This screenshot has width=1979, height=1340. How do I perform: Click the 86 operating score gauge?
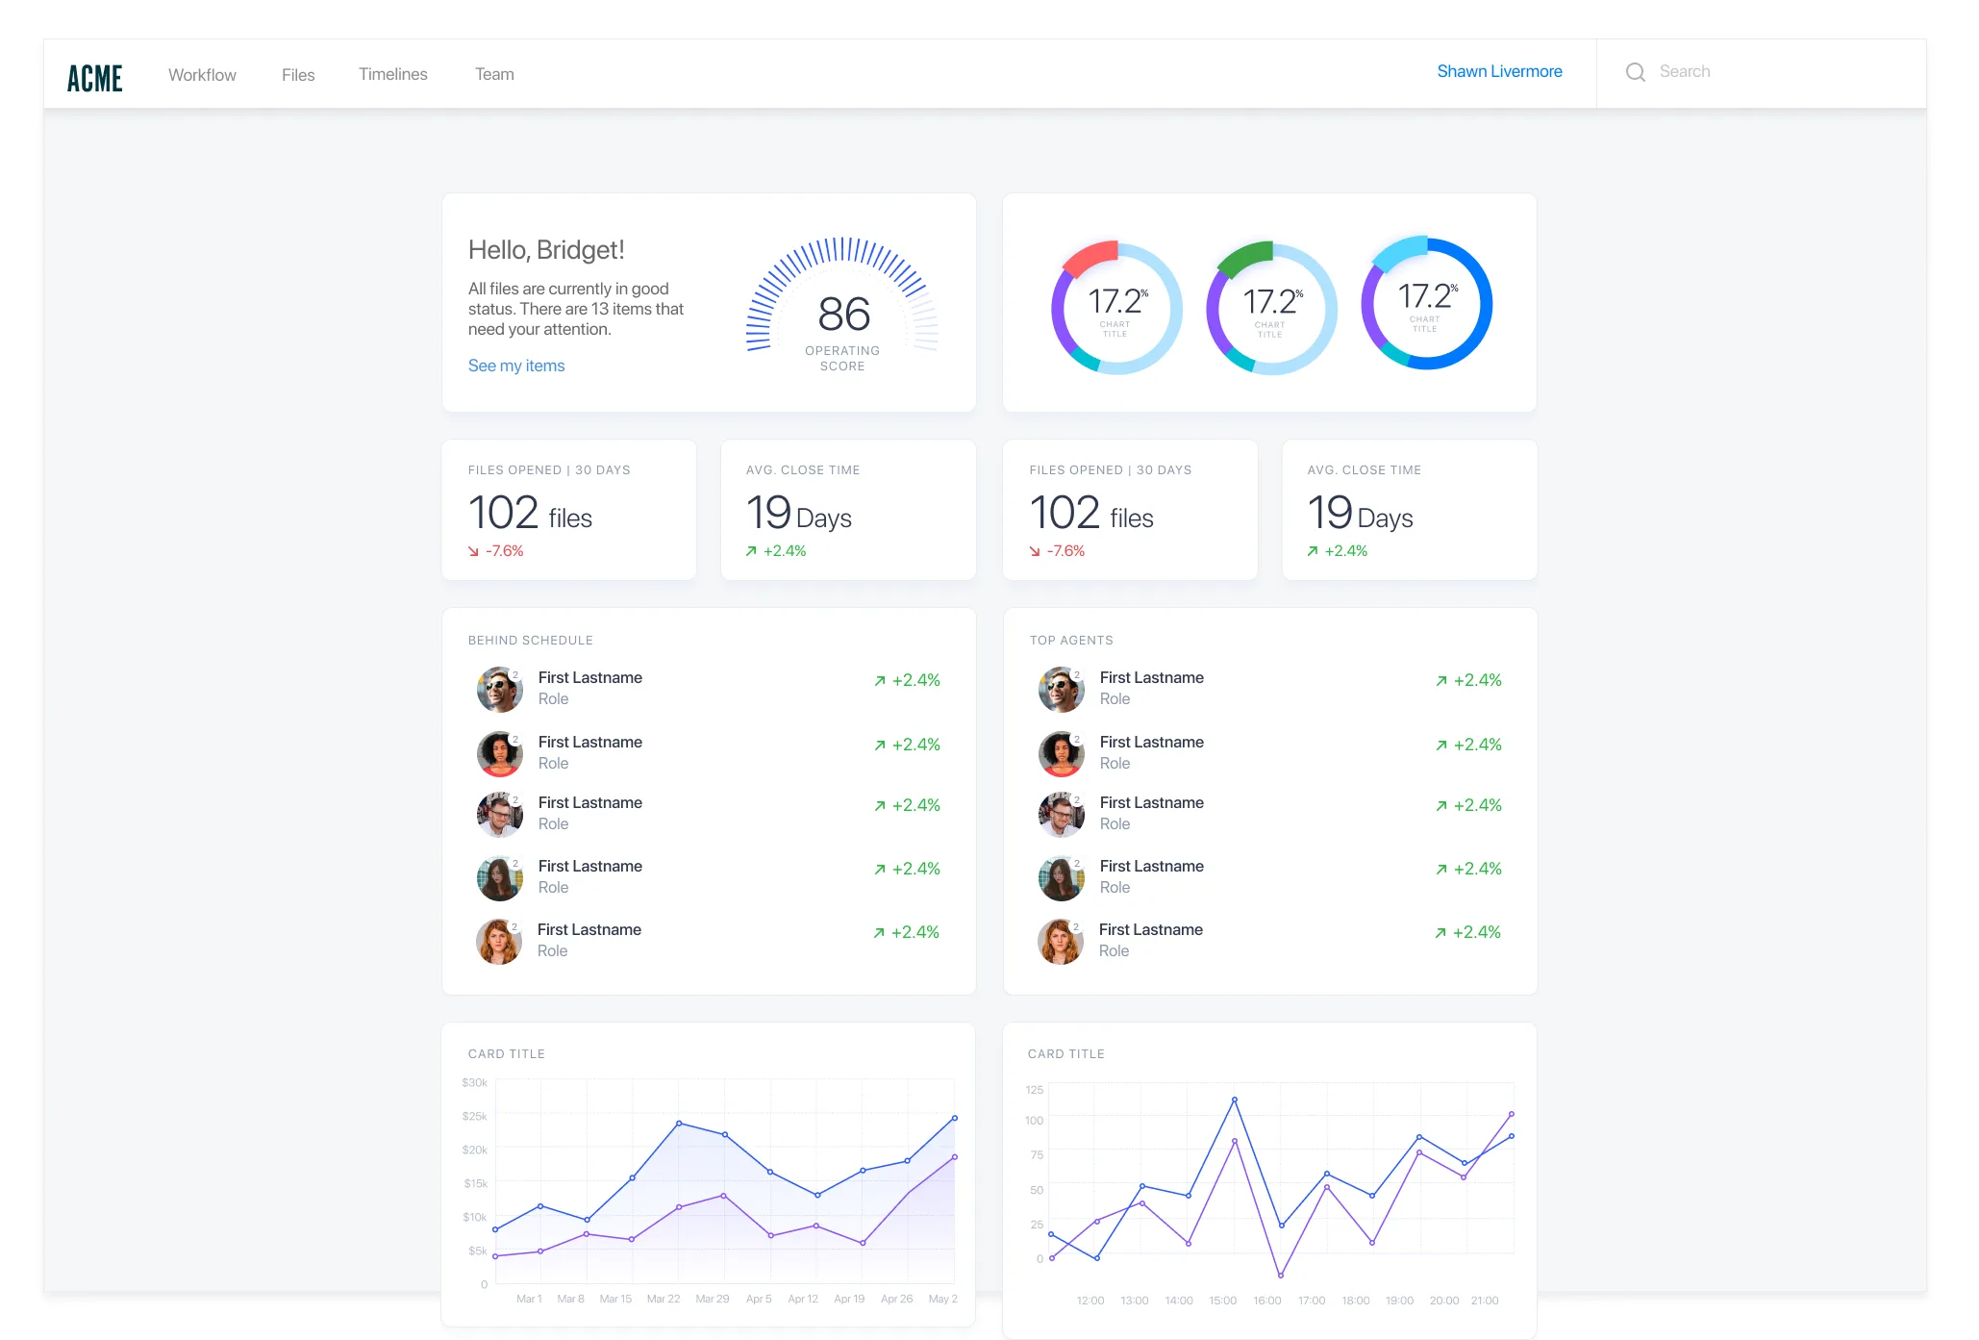pyautogui.click(x=842, y=304)
